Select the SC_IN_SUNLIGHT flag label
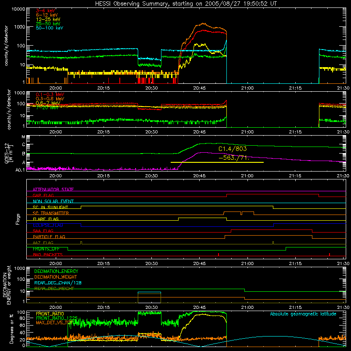The image size is (351, 351). [50, 207]
